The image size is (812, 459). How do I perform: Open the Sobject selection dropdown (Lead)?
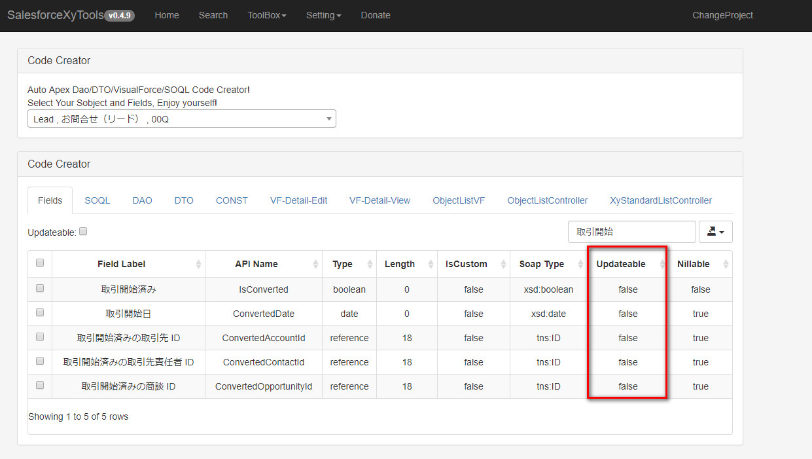coord(182,119)
